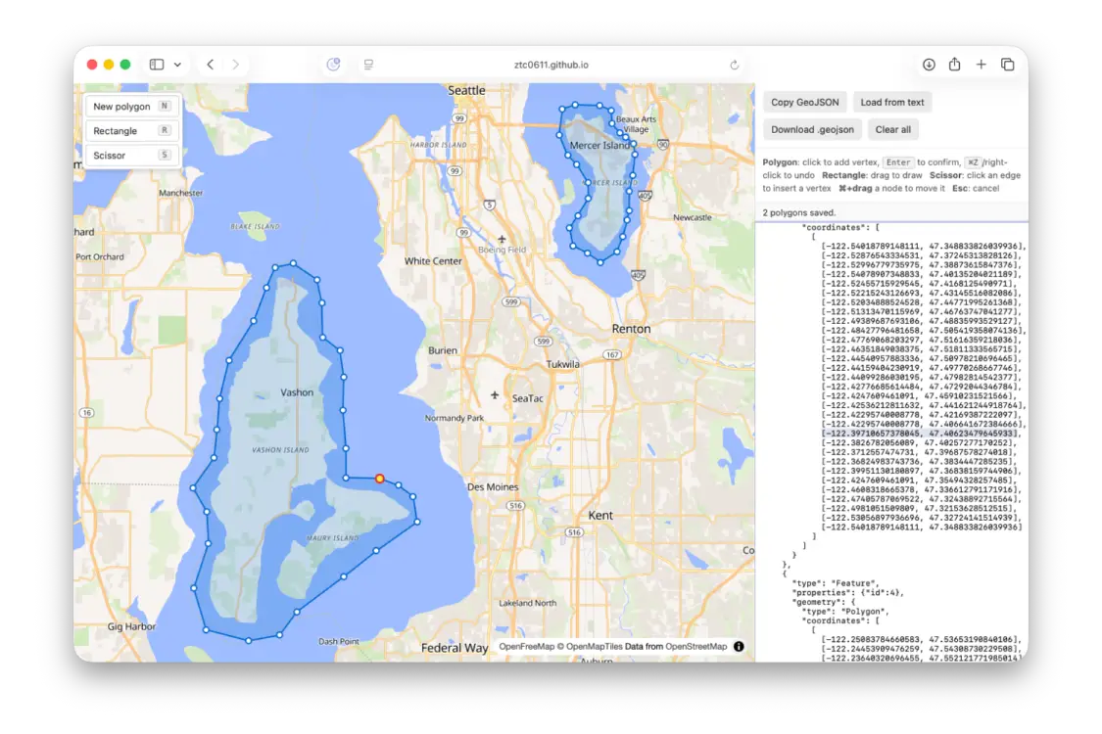Click Clear all polygons
1102x734 pixels.
(892, 129)
